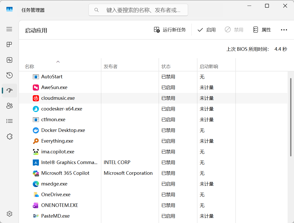Open 属性 properties for selection
Viewport: 294px width, 223px height.
click(262, 30)
